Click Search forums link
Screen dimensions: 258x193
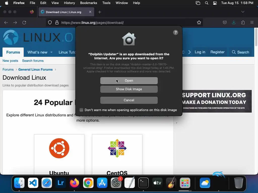(x=33, y=61)
